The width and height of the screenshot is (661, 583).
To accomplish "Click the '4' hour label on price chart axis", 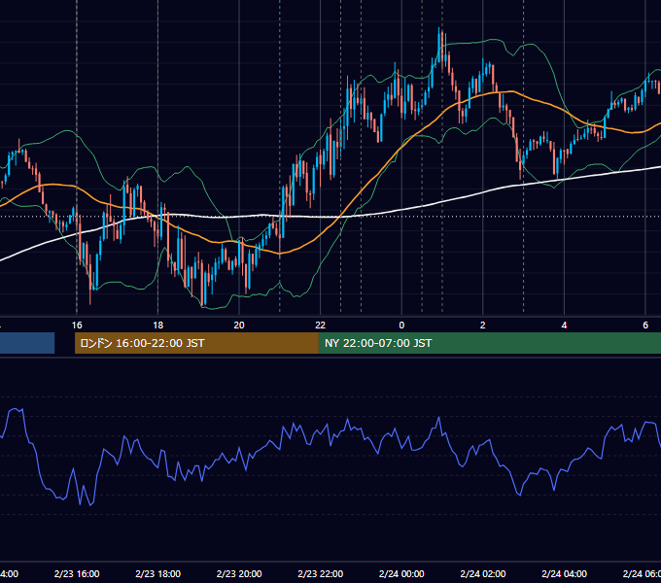I will pyautogui.click(x=564, y=326).
